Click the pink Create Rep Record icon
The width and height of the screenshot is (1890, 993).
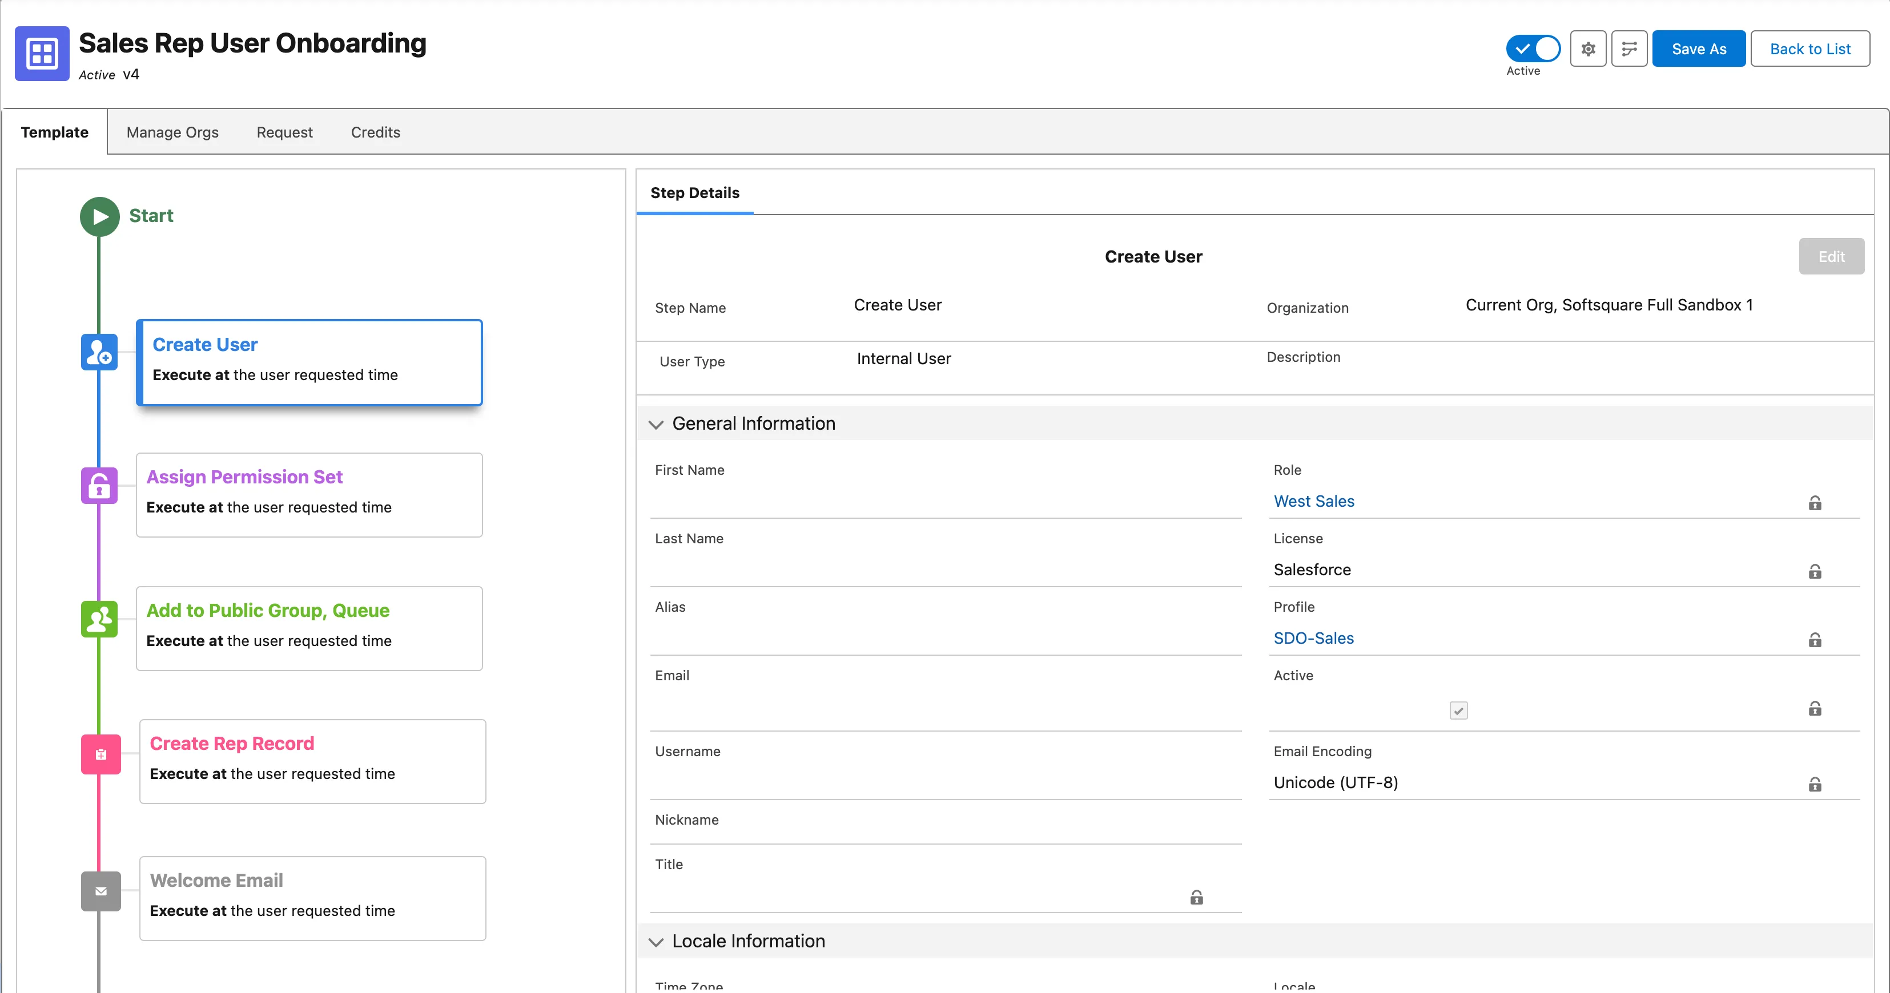point(100,754)
